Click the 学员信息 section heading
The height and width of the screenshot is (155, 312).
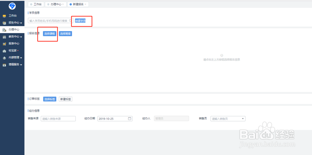tap(34, 13)
